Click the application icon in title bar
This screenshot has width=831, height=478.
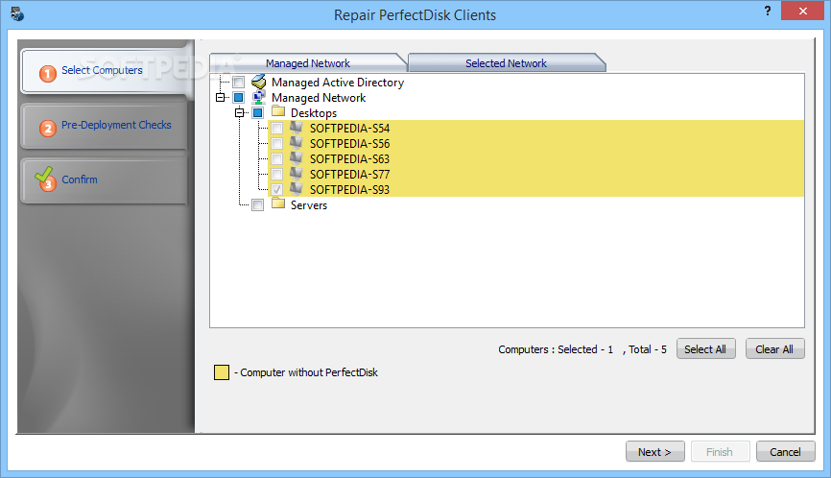[x=17, y=13]
